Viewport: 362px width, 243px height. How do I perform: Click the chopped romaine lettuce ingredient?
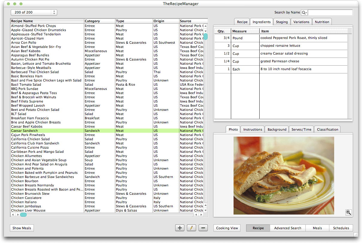[280, 46]
